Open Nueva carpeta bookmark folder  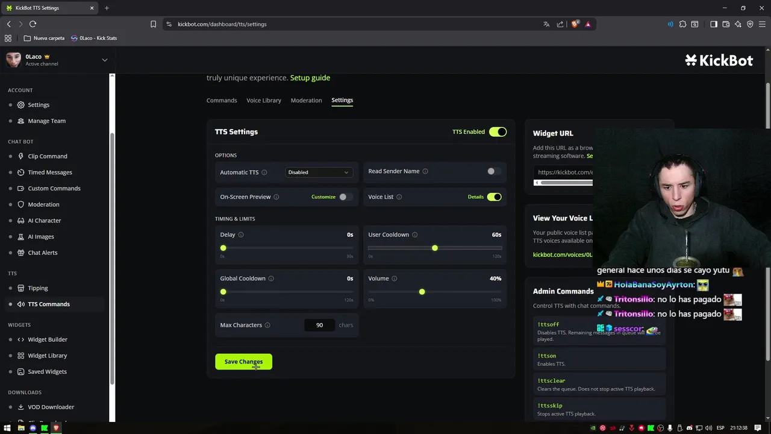pos(45,38)
